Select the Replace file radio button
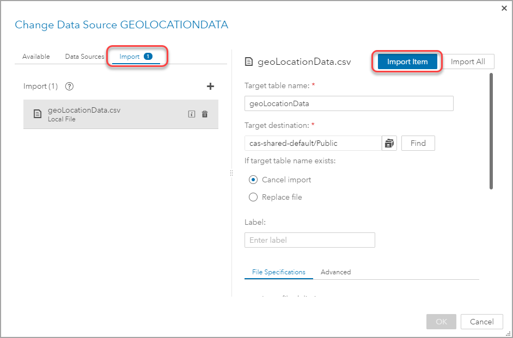Screen dimensions: 513x338 tap(253, 197)
